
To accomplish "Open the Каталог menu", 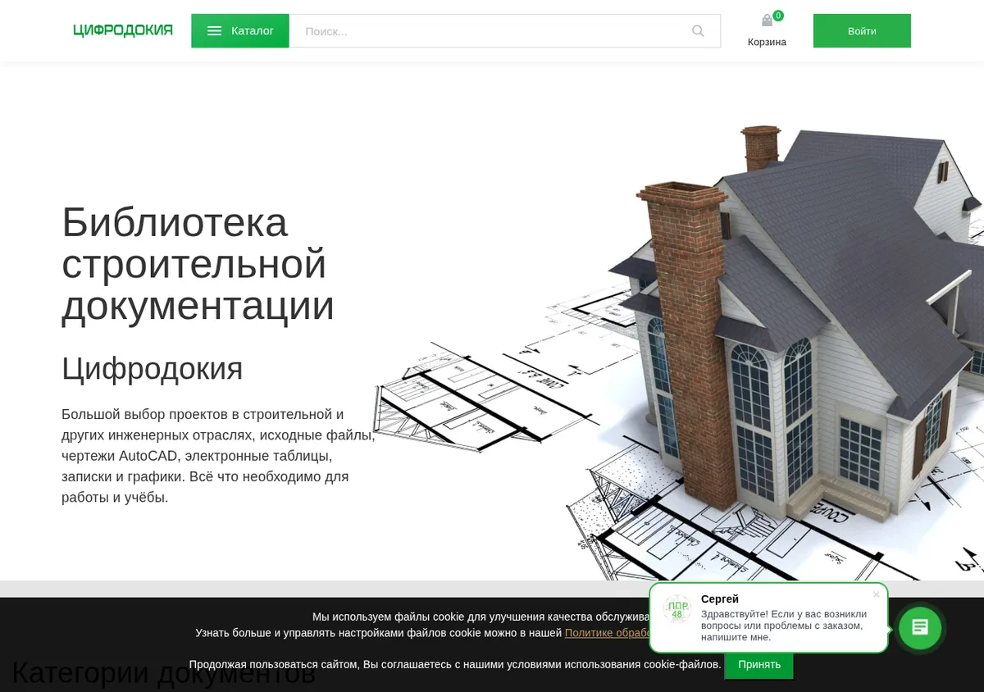I will tap(240, 31).
